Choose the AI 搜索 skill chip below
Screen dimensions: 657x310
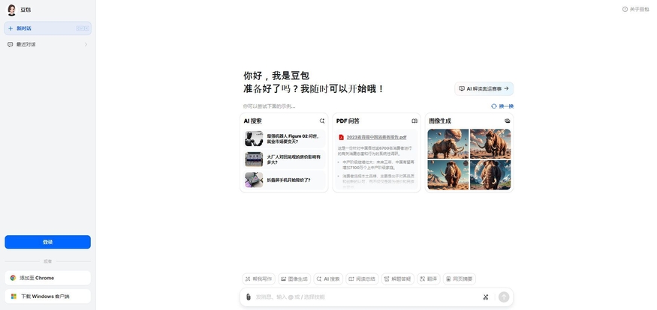click(x=328, y=279)
